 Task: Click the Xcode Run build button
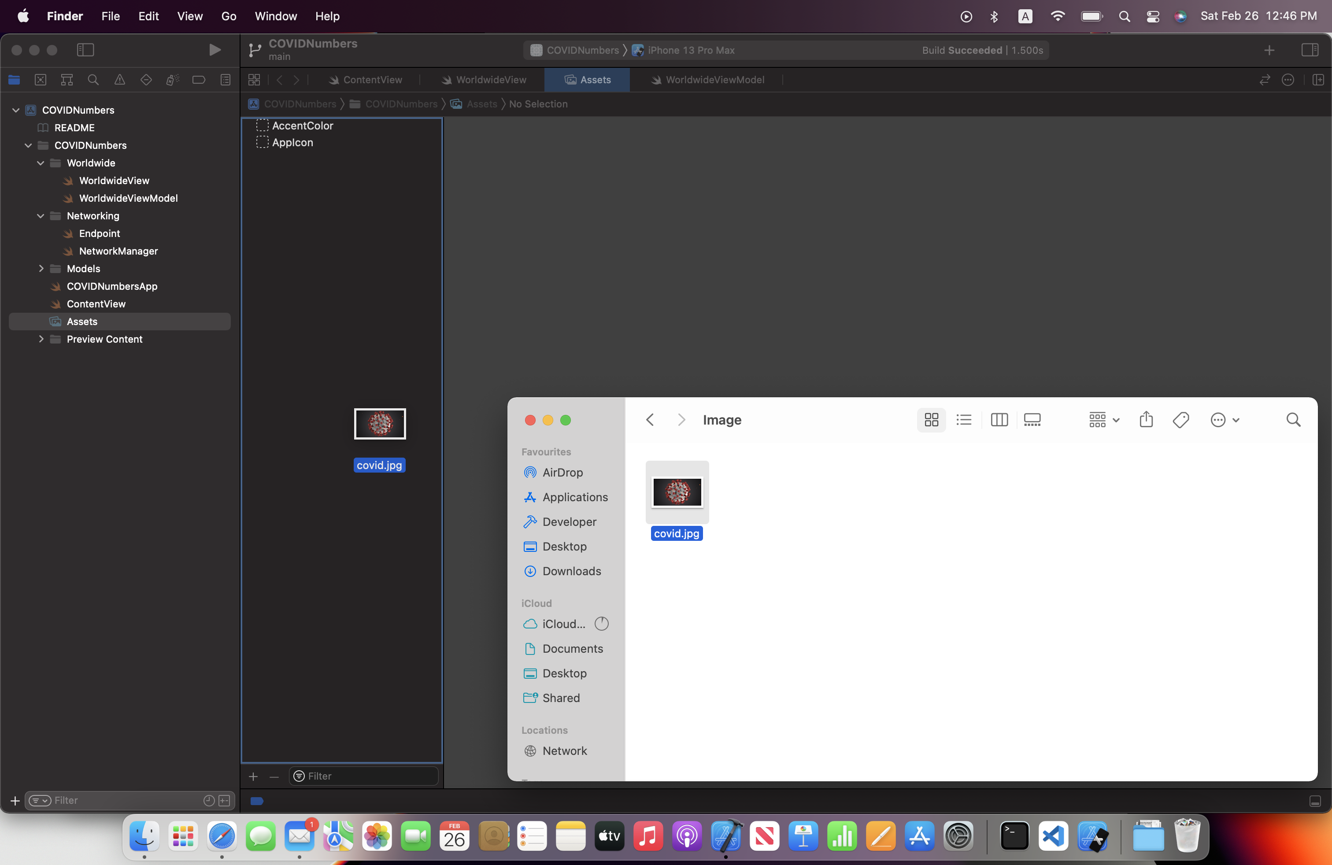(215, 50)
